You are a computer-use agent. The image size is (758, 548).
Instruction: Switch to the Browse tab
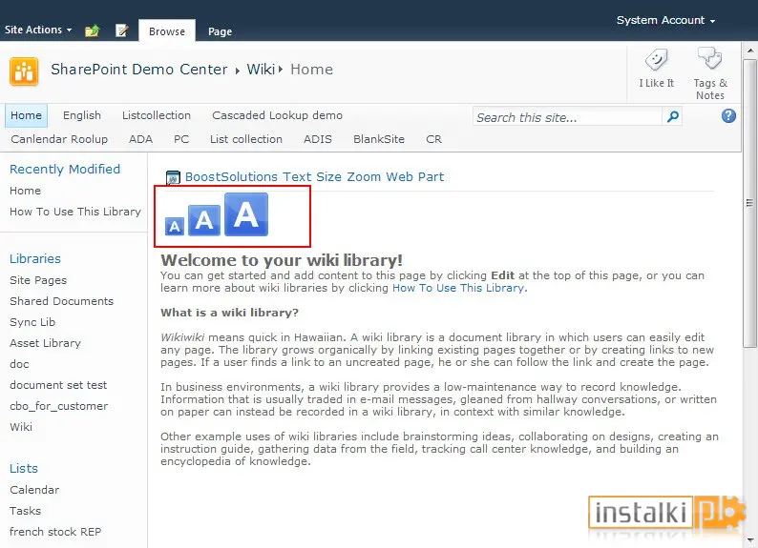[167, 31]
